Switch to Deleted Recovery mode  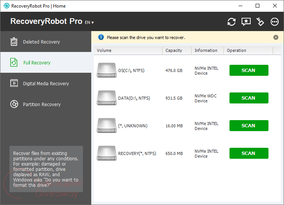[x=46, y=42]
